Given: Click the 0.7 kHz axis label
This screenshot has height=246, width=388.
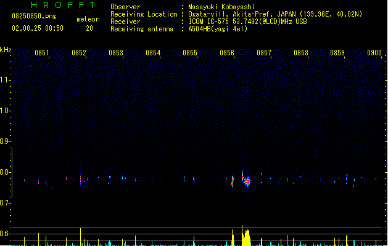Looking at the screenshot, I should tap(6, 203).
